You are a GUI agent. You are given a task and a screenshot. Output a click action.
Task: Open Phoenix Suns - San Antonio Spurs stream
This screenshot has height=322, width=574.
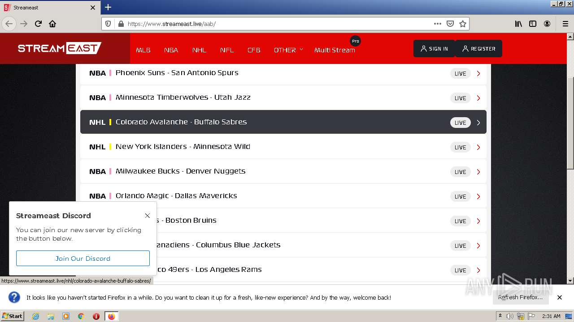[283, 73]
